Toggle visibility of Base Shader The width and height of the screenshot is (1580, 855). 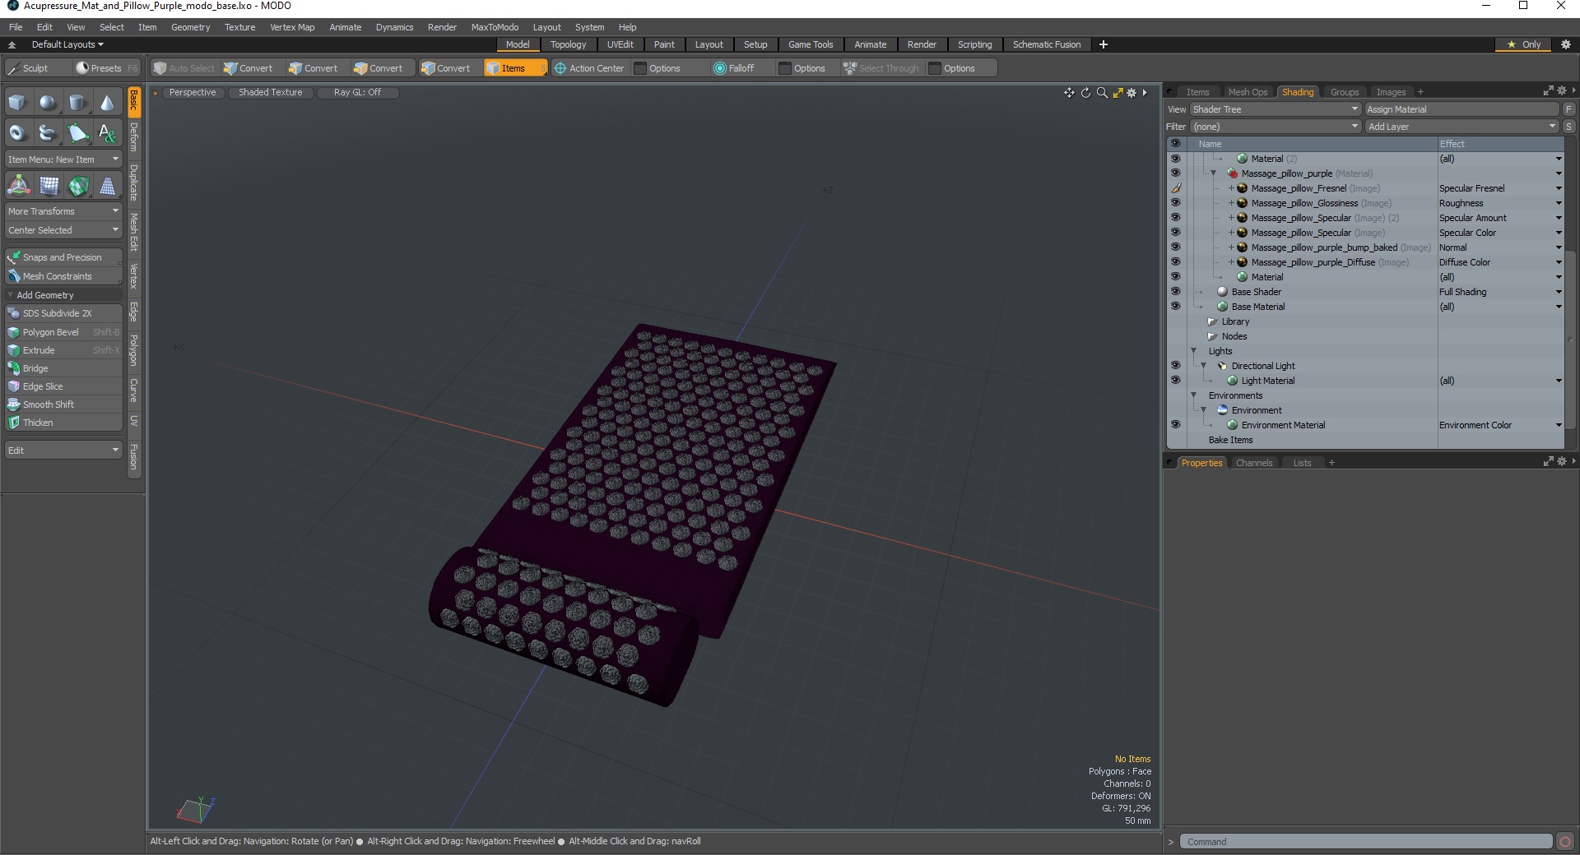coord(1175,292)
